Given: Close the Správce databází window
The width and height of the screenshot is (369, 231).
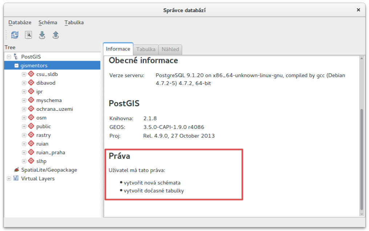Looking at the screenshot, I should pyautogui.click(x=358, y=10).
